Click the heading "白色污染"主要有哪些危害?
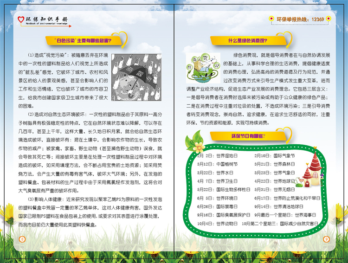This screenshot has width=348, height=263. coord(83,41)
